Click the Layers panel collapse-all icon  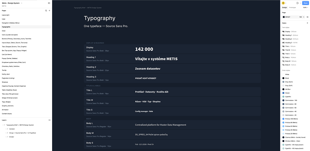(x=50, y=120)
